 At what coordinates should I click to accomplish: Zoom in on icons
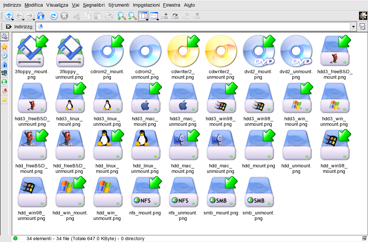[122, 16]
